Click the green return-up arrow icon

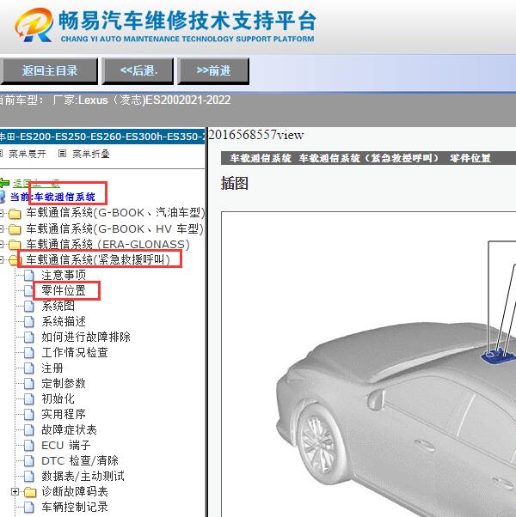click(4, 183)
